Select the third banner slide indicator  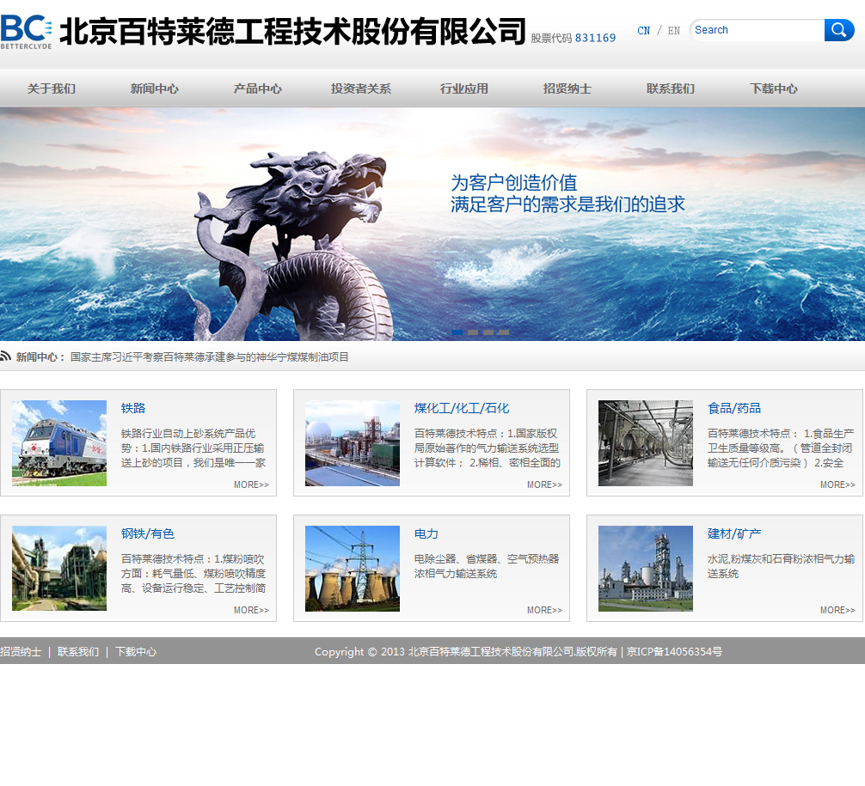coord(488,332)
